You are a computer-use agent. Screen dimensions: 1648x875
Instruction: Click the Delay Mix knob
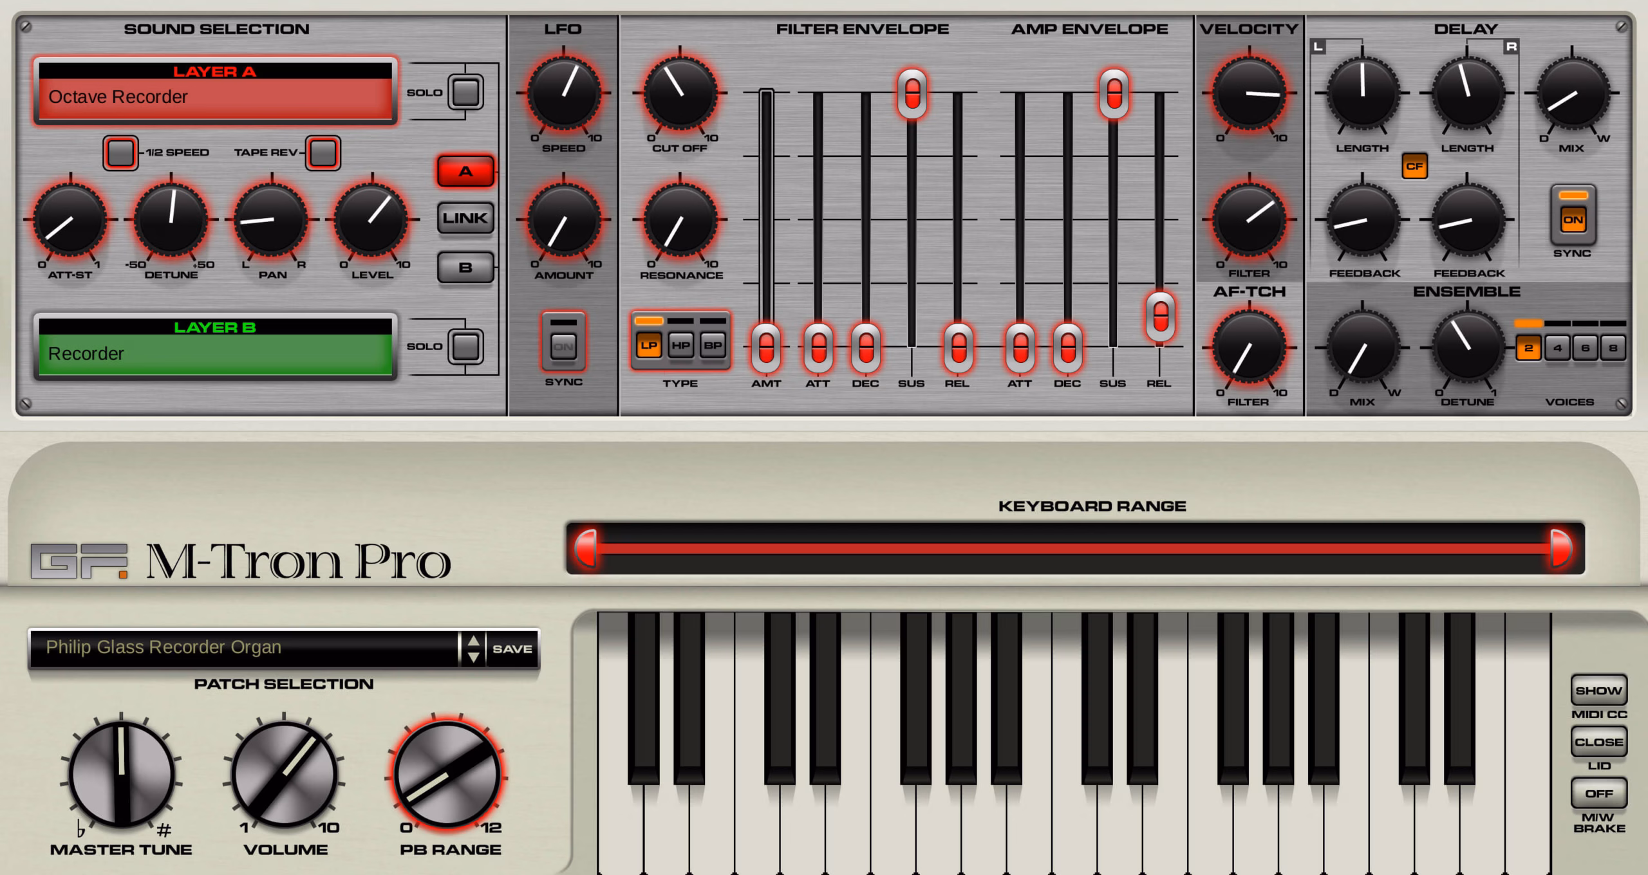point(1572,93)
